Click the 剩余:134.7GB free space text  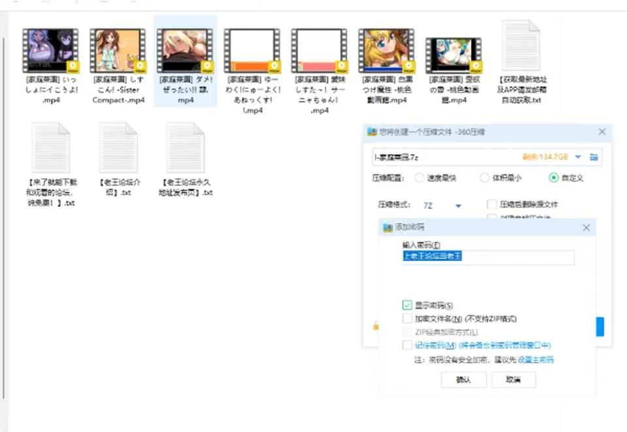coord(545,157)
